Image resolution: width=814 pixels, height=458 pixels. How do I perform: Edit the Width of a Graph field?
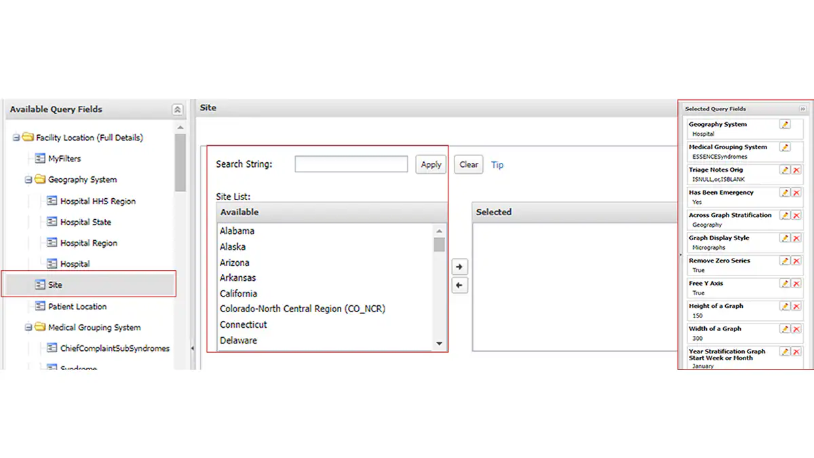pos(785,329)
